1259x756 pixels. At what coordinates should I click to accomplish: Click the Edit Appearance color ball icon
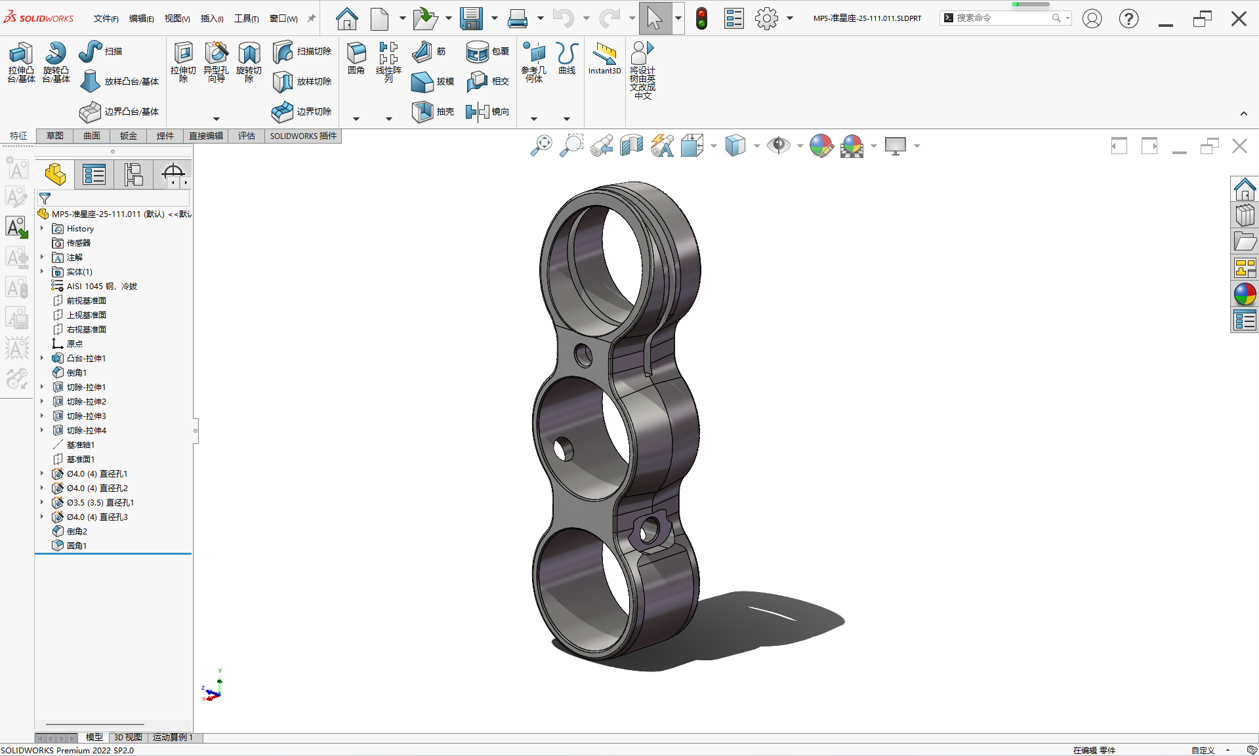[821, 146]
